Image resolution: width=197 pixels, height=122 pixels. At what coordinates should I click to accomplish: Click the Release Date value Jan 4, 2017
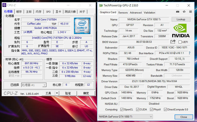click(129, 36)
